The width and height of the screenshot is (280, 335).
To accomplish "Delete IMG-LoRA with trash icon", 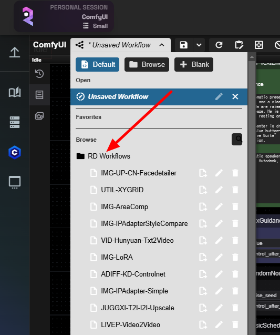I will (x=235, y=257).
